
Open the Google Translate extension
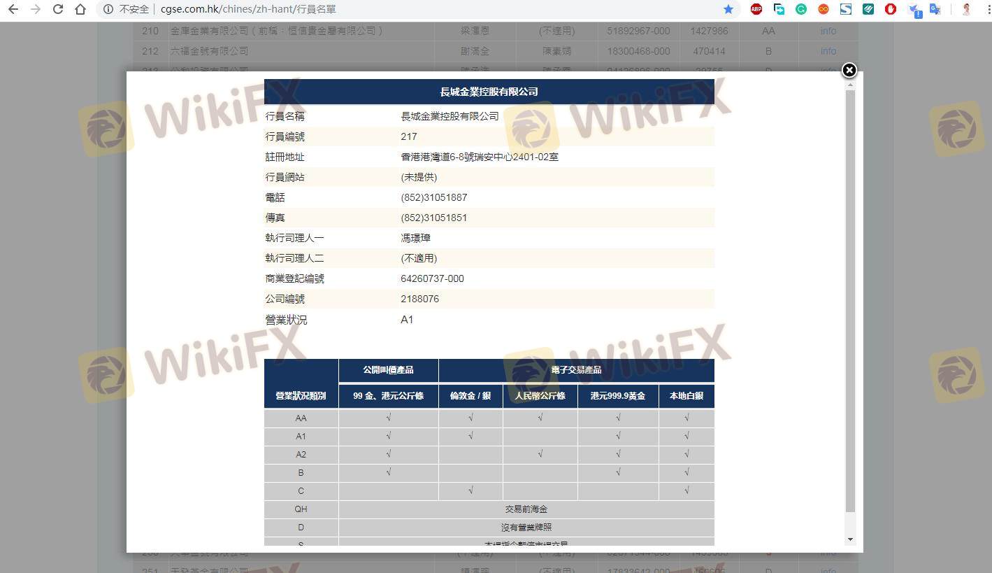coord(935,10)
